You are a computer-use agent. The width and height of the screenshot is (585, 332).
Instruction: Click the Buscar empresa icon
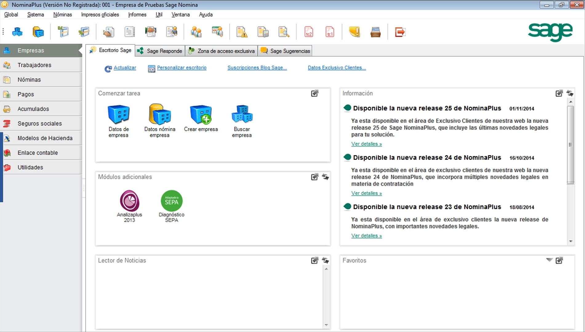pyautogui.click(x=242, y=121)
